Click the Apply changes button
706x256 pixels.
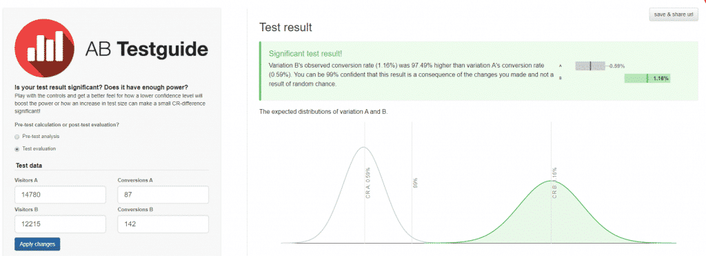[x=37, y=244]
